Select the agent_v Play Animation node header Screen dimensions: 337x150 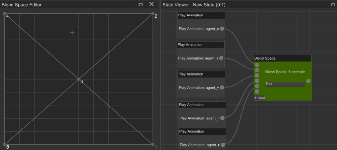point(202,74)
